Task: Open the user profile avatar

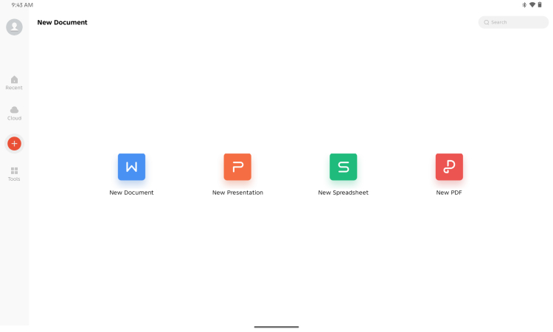Action: coord(14,27)
